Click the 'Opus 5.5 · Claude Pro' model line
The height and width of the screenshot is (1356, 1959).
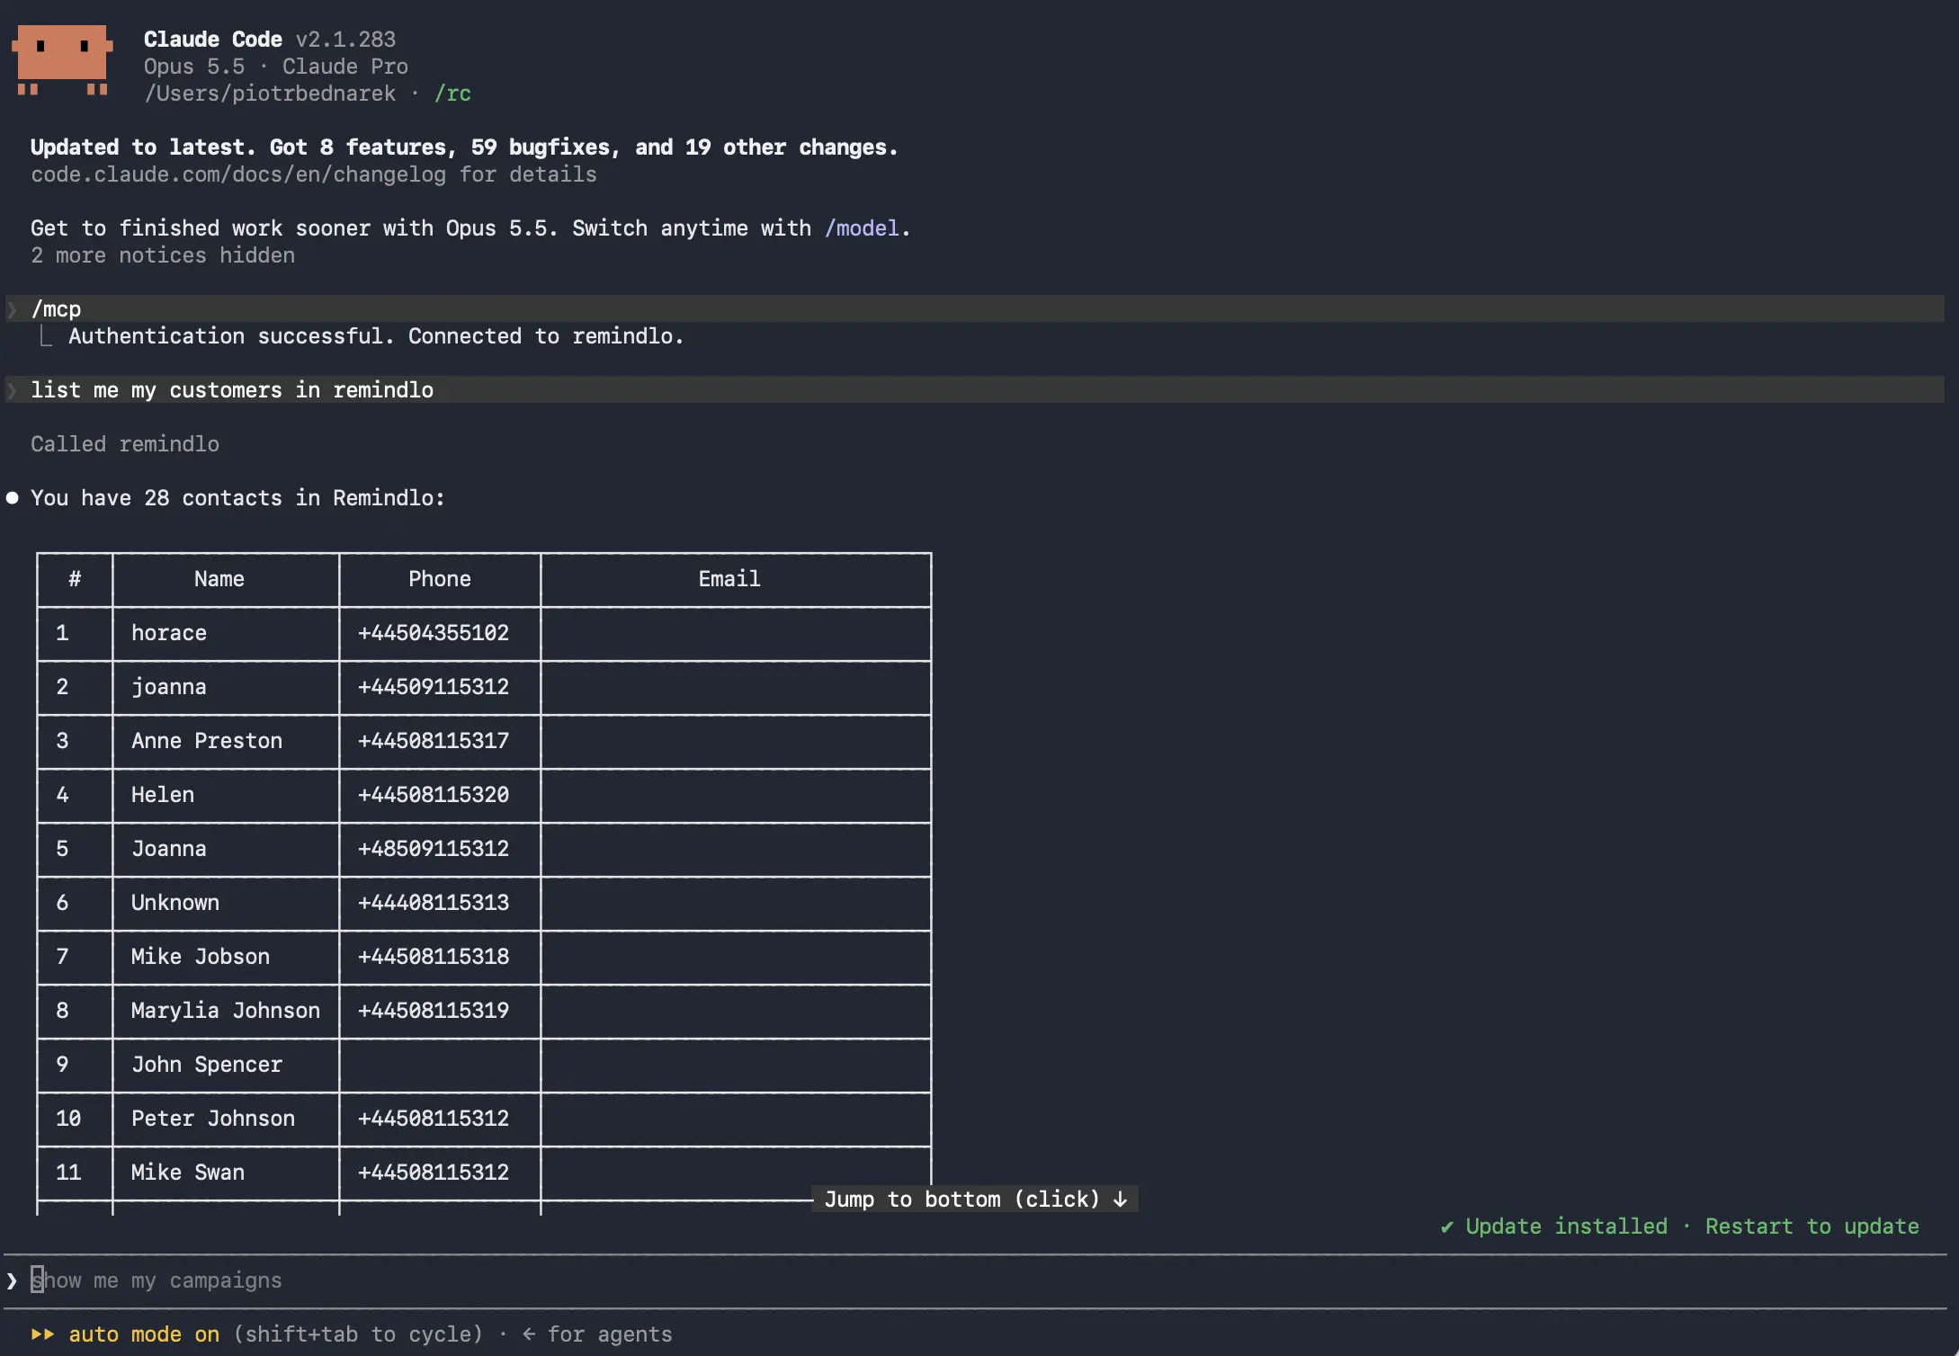tap(276, 67)
